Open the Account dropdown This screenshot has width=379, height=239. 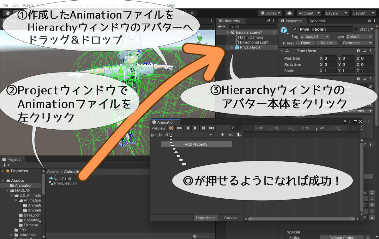point(309,13)
